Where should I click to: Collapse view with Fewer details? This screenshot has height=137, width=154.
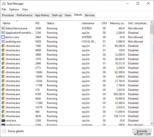tap(13, 131)
